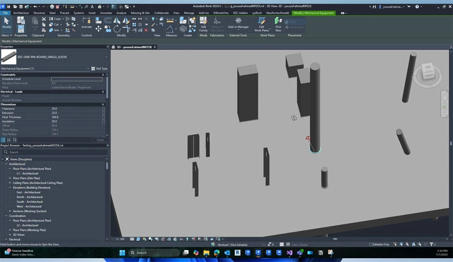Select the Aligned Dimension measure tool
Image resolution: width=453 pixels, height=262 pixels.
point(170,21)
